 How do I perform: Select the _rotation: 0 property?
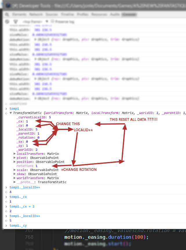28,138
